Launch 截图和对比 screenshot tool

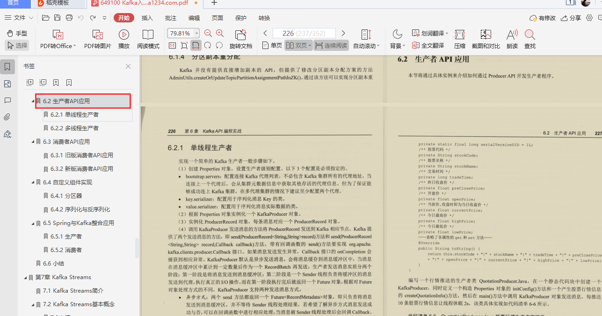(x=486, y=39)
